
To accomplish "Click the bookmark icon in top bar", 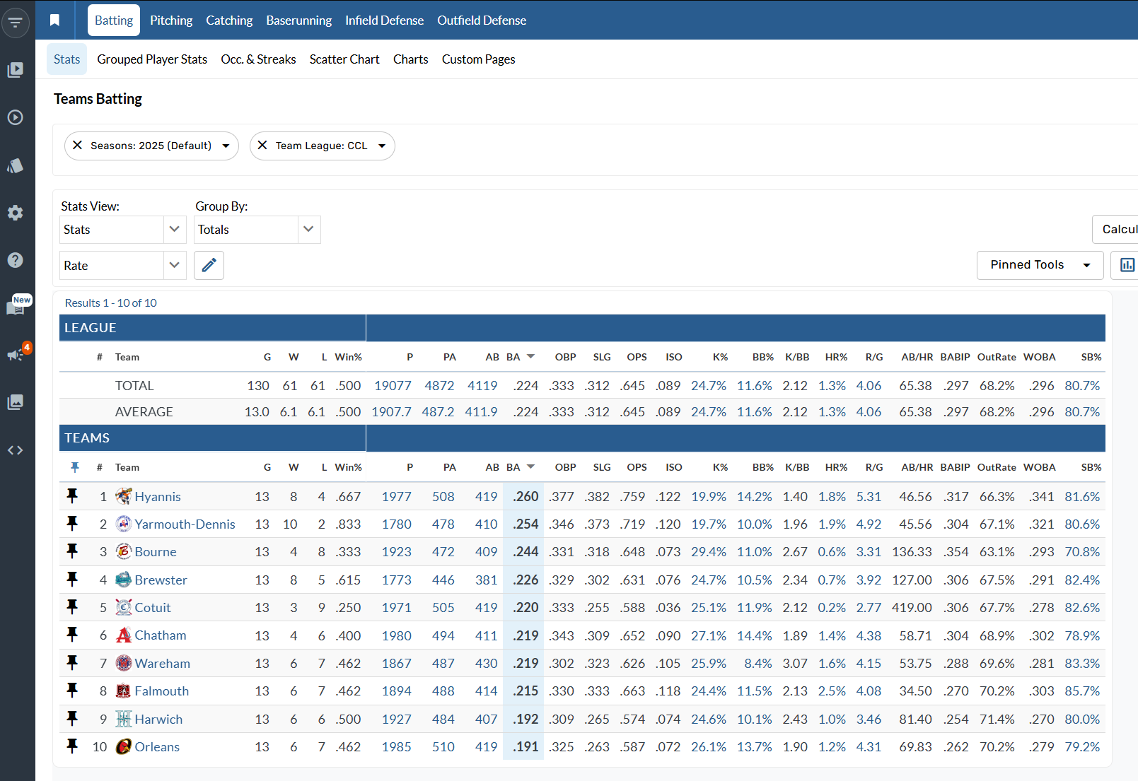I will tap(54, 20).
